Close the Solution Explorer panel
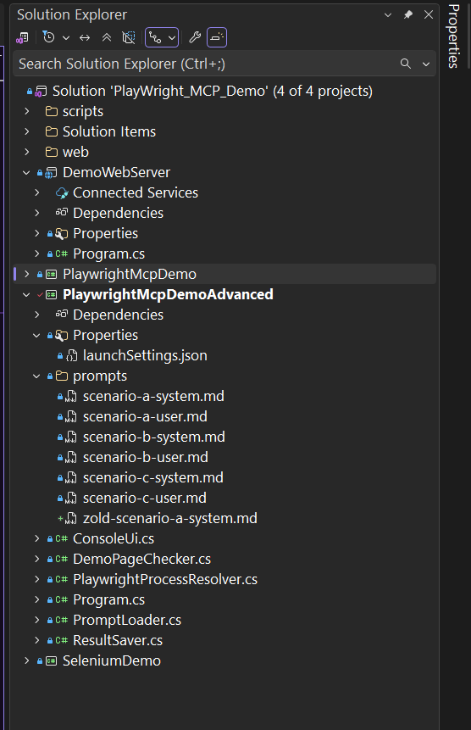Viewport: 471px width, 730px height. pyautogui.click(x=429, y=15)
